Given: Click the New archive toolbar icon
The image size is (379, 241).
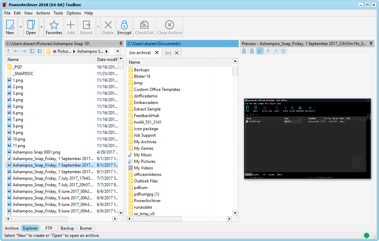Looking at the screenshot, I should click(10, 27).
